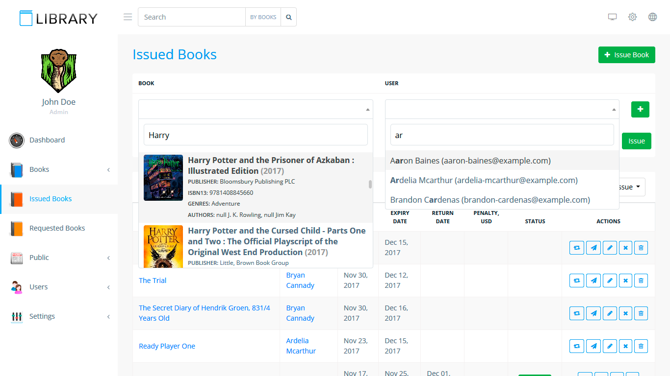
Task: Click the X icon in Ready Player One row
Action: point(625,346)
